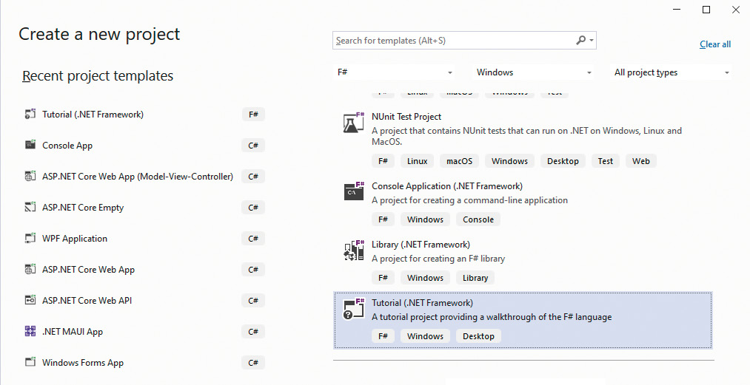The height and width of the screenshot is (385, 750).
Task: Click the search magnifier icon
Action: tap(580, 40)
